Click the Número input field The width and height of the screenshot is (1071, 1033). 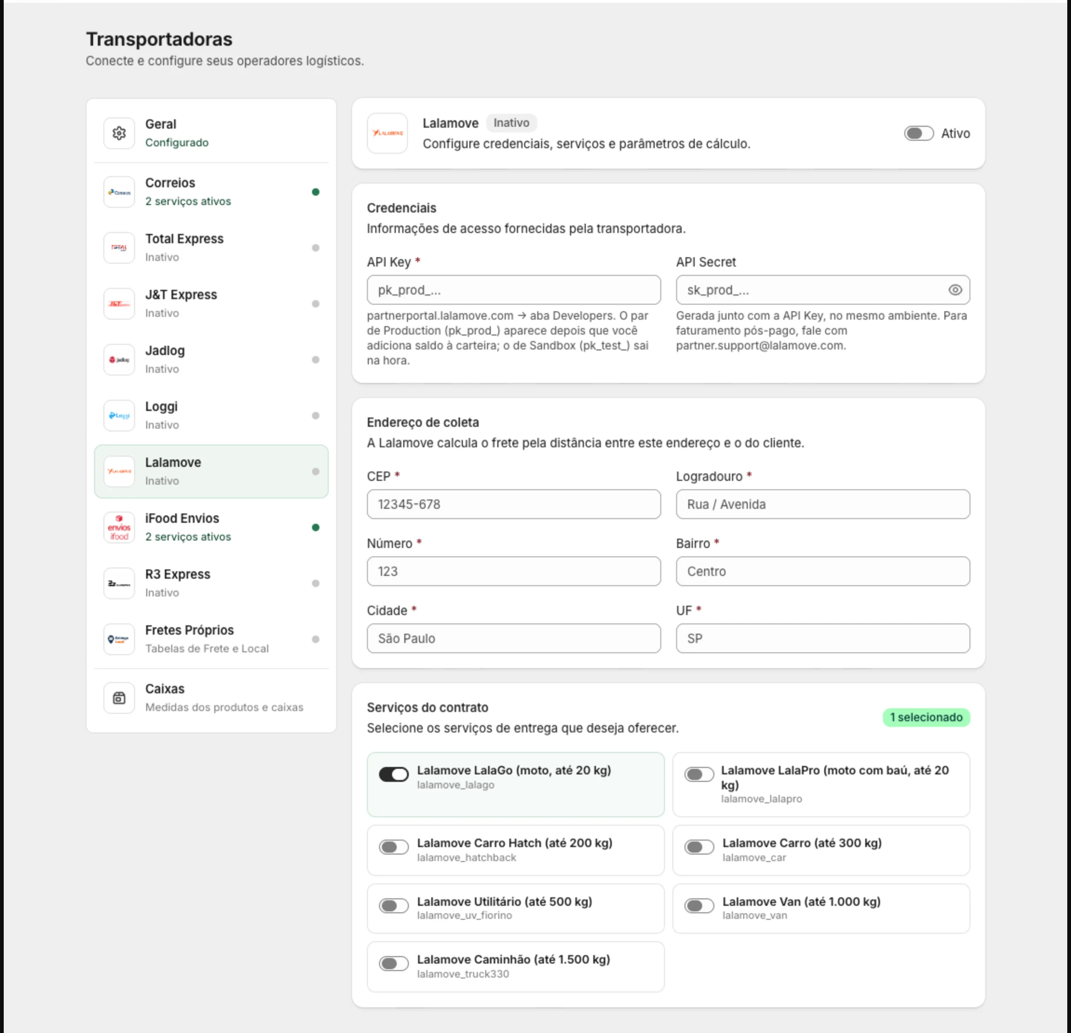click(x=514, y=571)
